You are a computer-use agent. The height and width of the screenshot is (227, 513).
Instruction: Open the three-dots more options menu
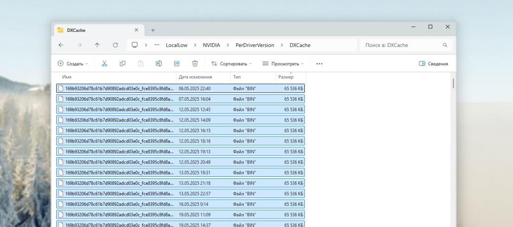[x=320, y=64]
